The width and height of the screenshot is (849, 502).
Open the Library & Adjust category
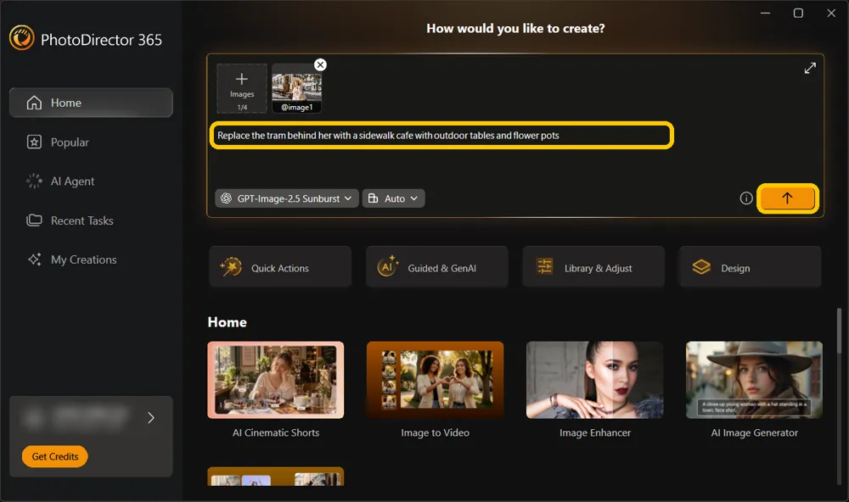coord(593,267)
